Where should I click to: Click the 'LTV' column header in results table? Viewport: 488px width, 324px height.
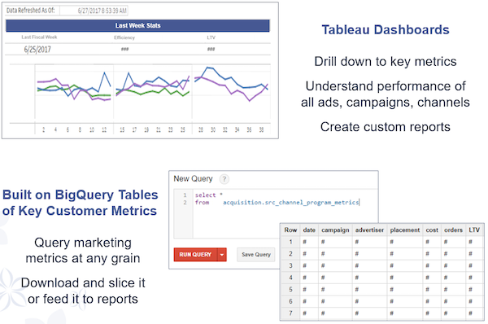474,230
